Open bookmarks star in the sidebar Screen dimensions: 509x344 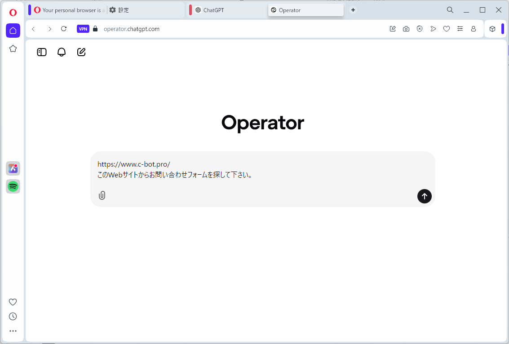pyautogui.click(x=13, y=49)
